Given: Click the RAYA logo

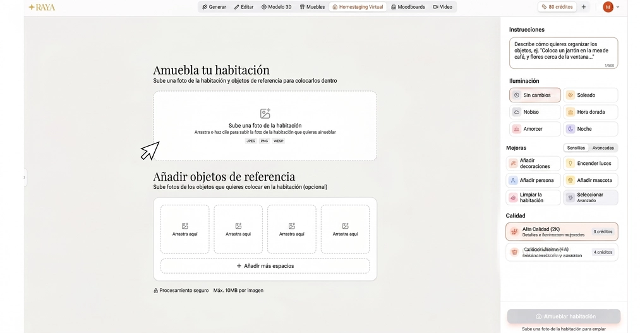Looking at the screenshot, I should point(42,7).
